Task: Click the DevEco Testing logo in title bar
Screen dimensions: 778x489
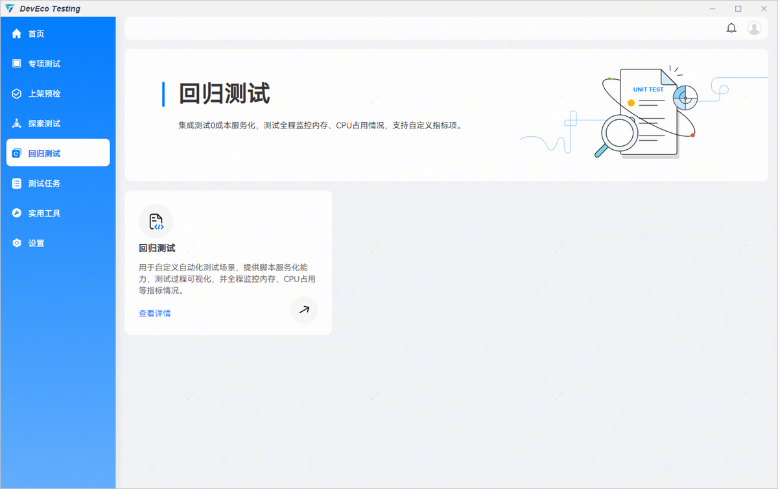Action: pos(10,8)
